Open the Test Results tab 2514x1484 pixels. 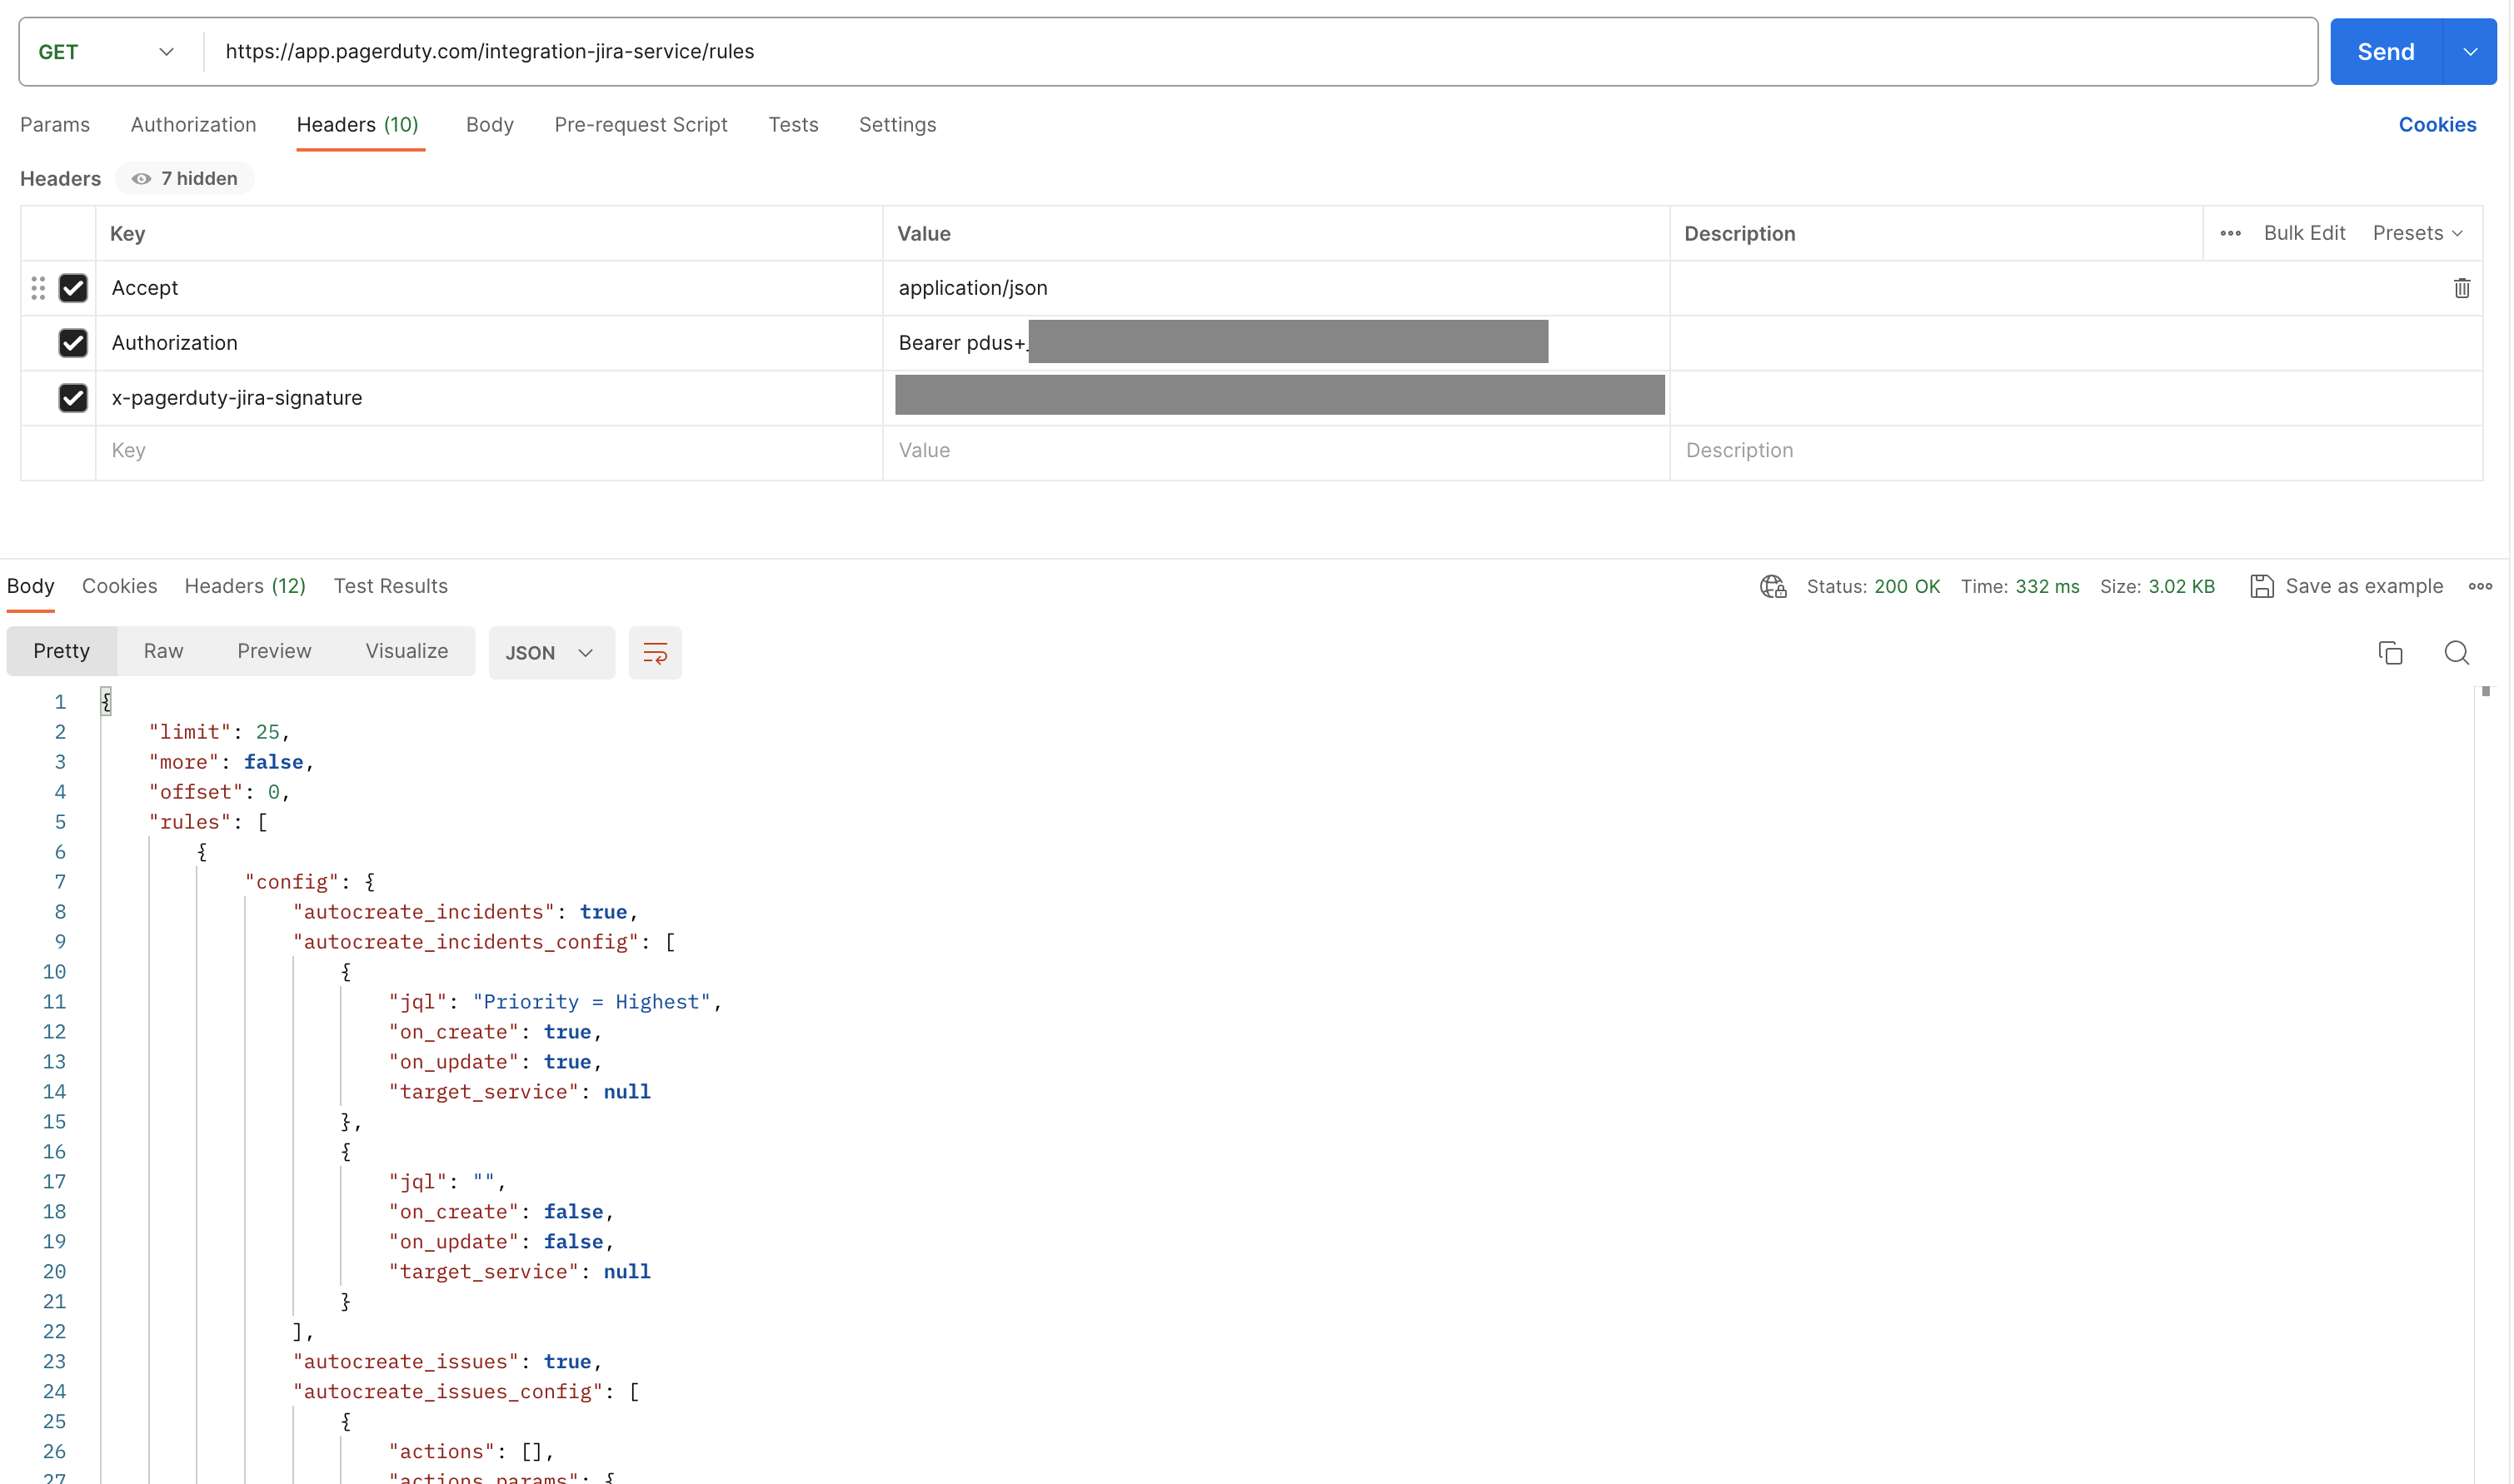pos(391,586)
